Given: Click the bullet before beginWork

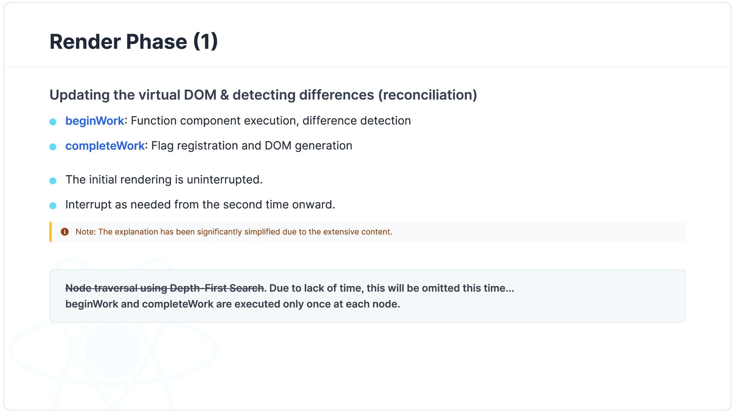Looking at the screenshot, I should point(53,122).
